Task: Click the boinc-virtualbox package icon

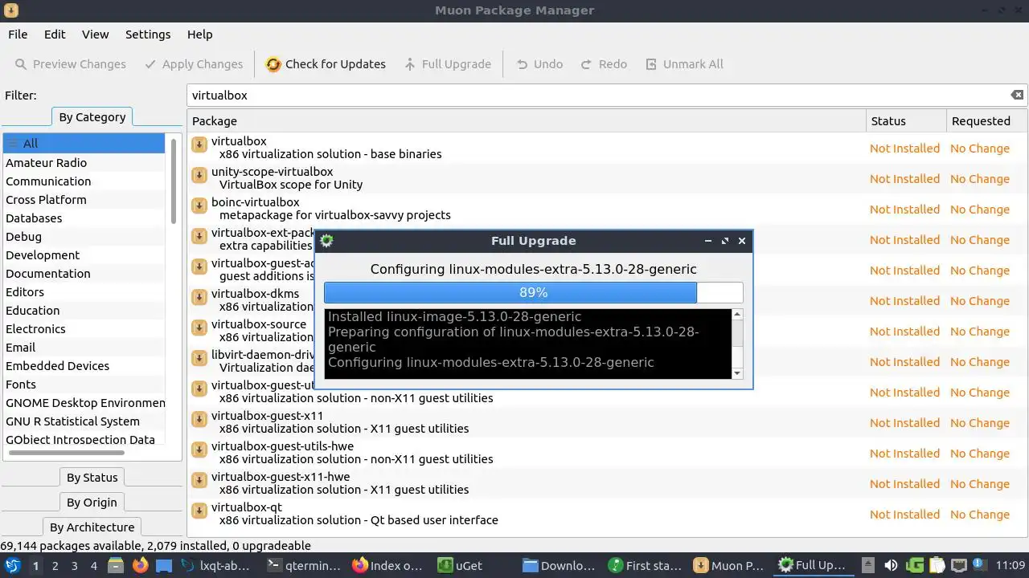Action: 199,206
